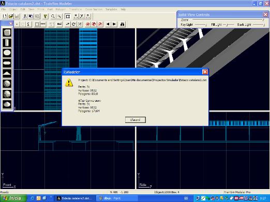Select the cylinder primitive tool

tap(7, 43)
